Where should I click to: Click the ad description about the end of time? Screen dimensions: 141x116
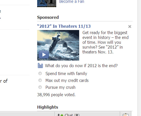click(x=105, y=42)
